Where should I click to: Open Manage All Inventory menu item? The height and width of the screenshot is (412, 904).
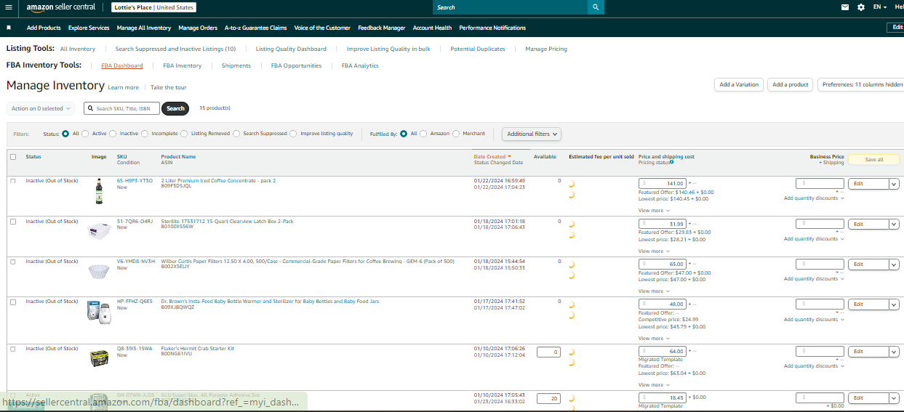pos(143,28)
